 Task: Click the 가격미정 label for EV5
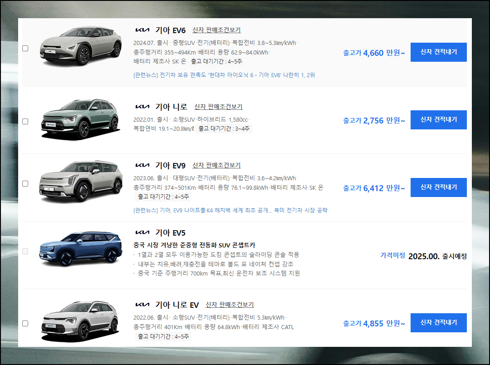[392, 255]
